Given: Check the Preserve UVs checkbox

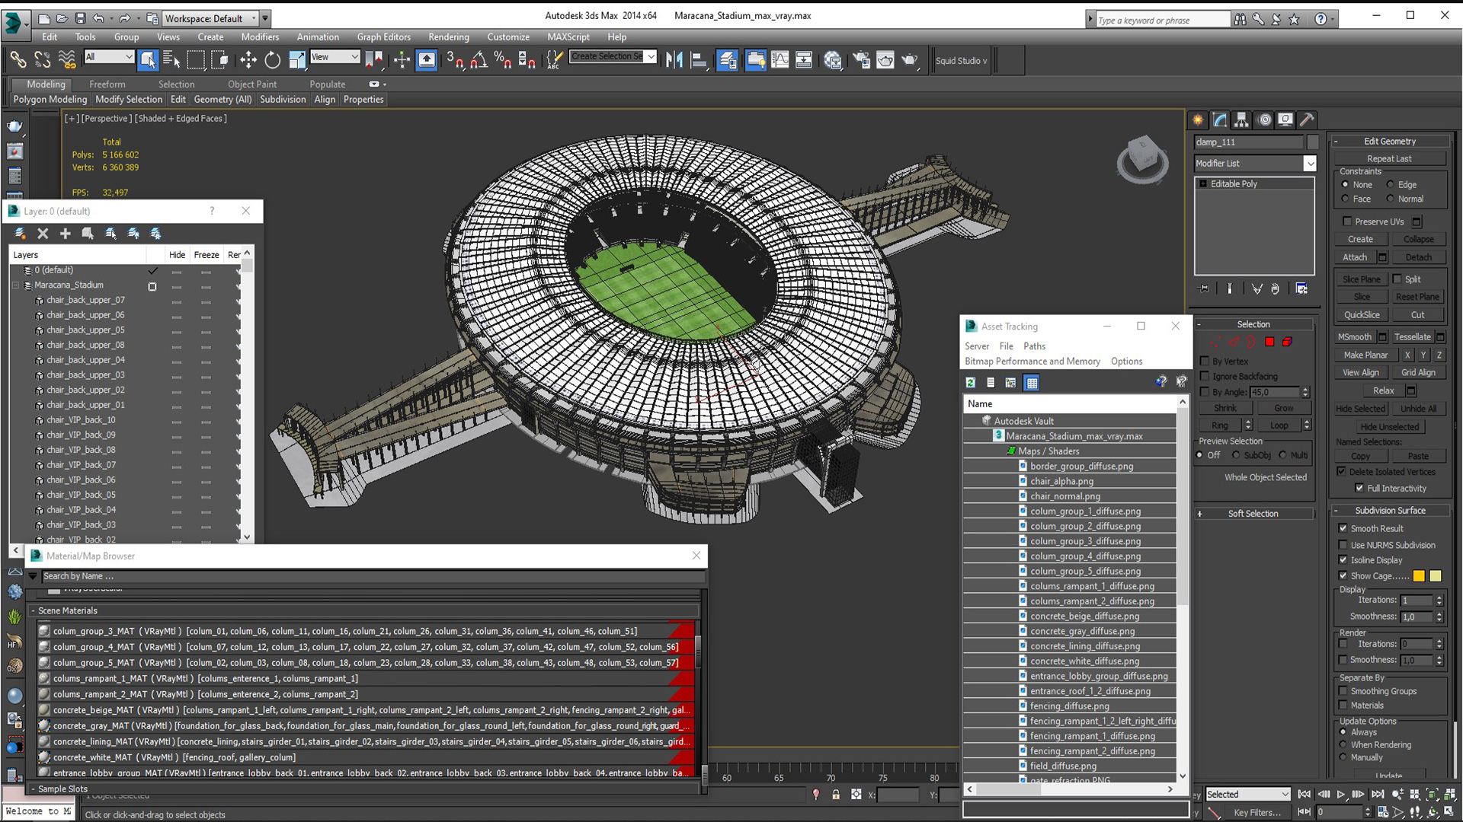Looking at the screenshot, I should pyautogui.click(x=1347, y=221).
